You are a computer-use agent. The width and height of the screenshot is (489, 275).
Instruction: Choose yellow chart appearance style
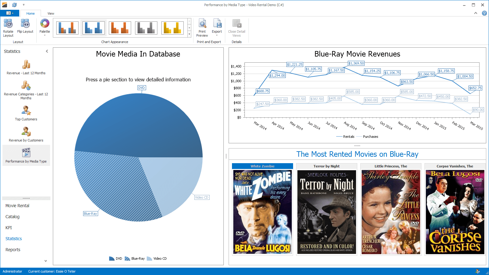[172, 28]
